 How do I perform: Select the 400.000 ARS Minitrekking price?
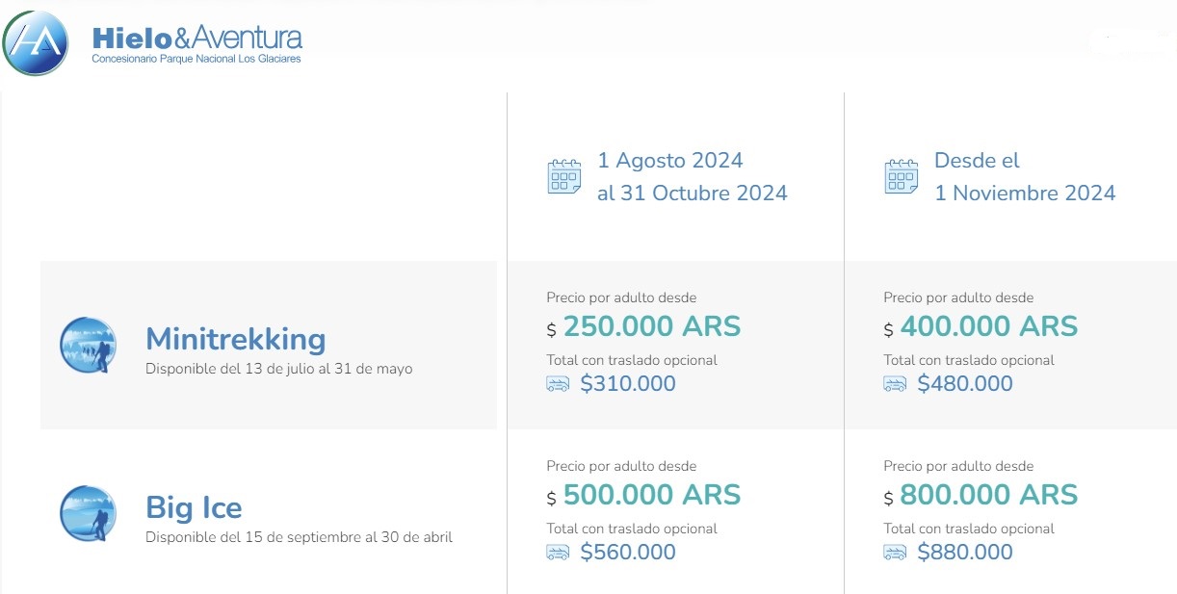click(x=988, y=326)
